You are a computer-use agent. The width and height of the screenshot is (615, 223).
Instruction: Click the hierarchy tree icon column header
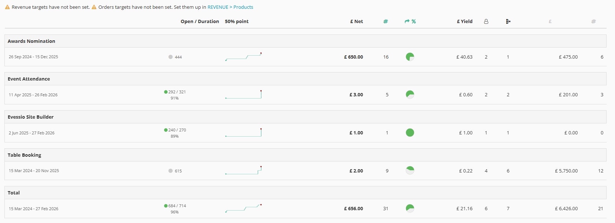coord(508,22)
